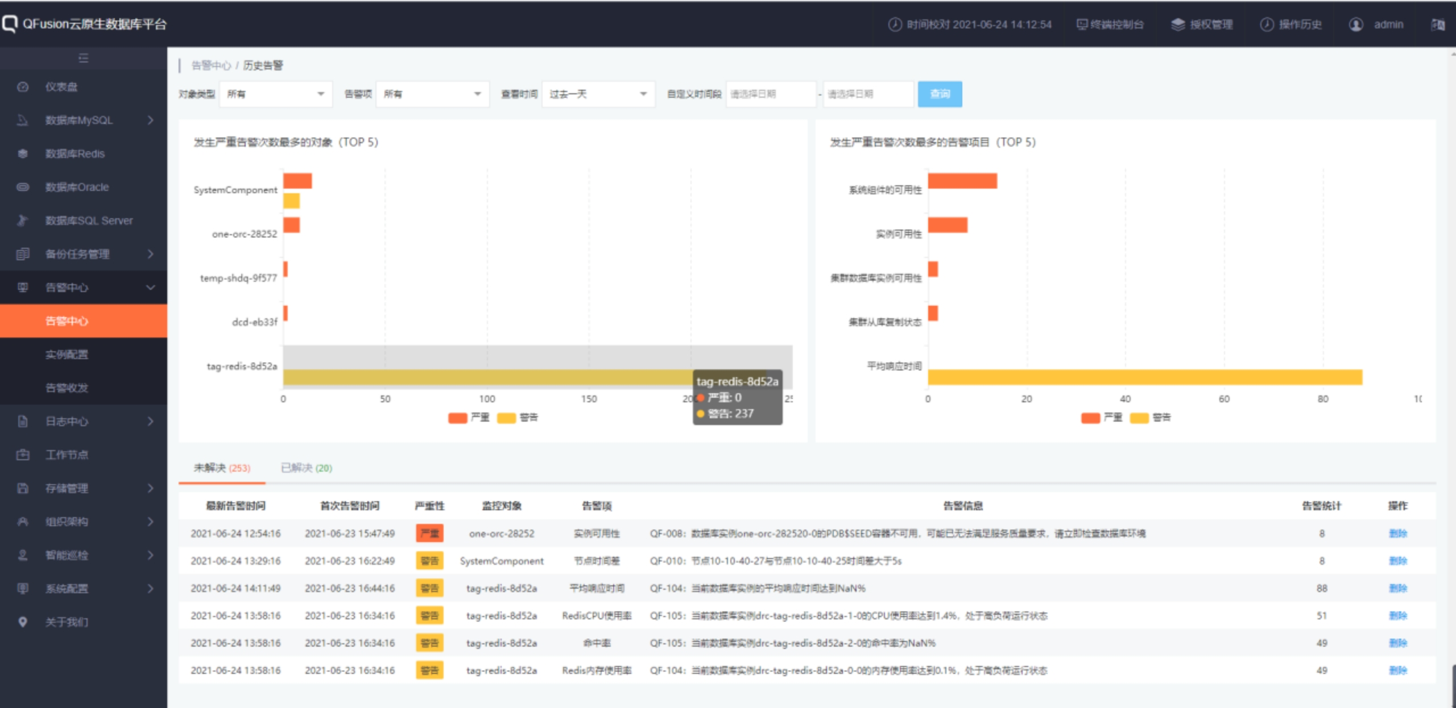Click the MySQL database icon in sidebar

point(23,120)
